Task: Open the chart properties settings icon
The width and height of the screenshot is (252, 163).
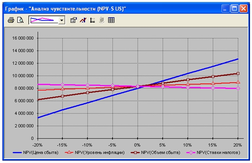Action: click(x=74, y=20)
